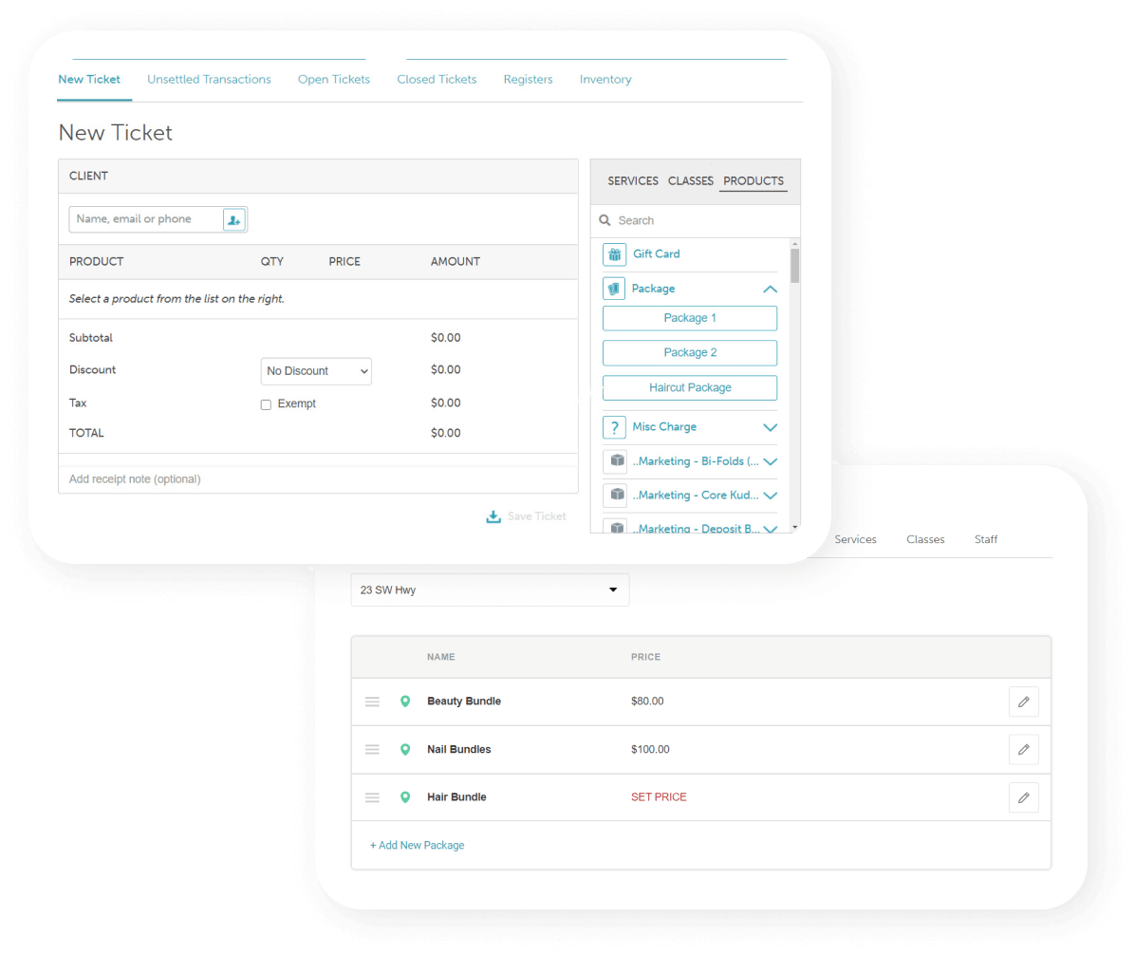Open the Services tab in packages window
This screenshot has width=1135, height=955.
(855, 539)
